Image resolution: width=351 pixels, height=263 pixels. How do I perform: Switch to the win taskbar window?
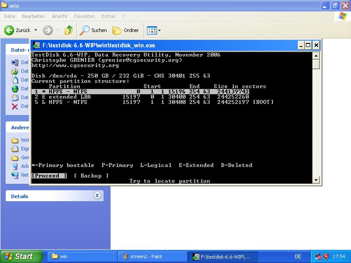(82, 256)
